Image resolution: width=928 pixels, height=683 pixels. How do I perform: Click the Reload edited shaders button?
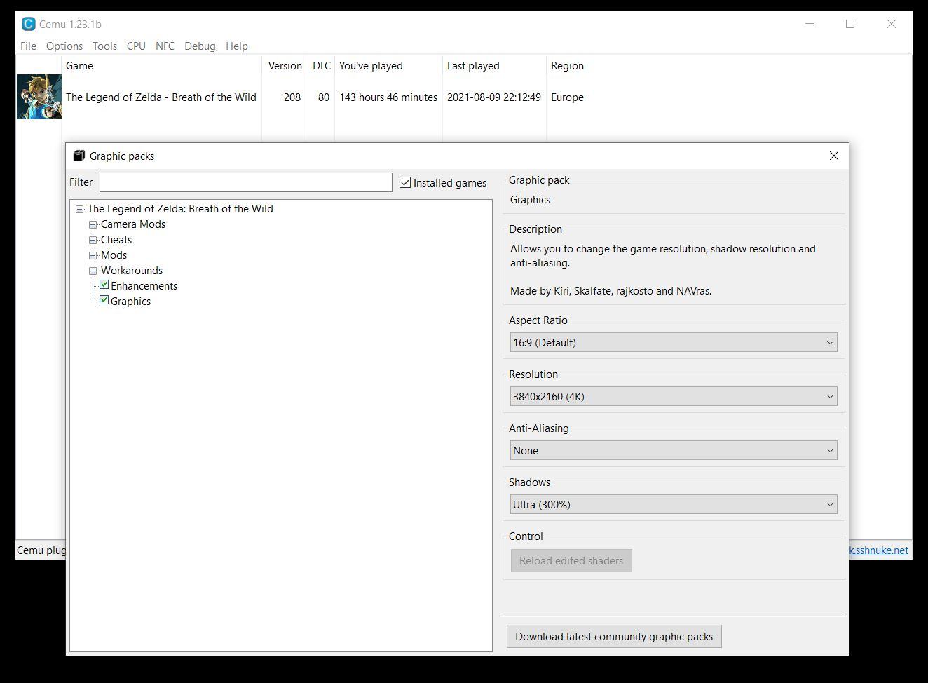[x=571, y=560]
